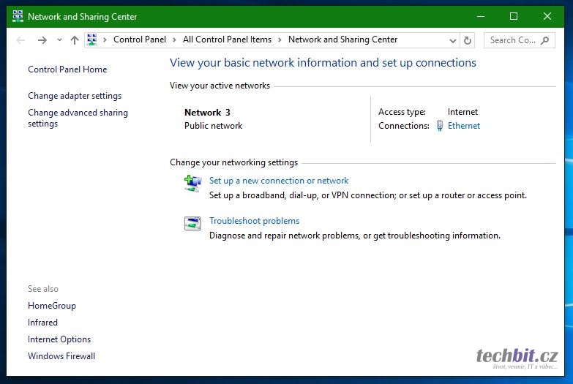Click the Control Panel icon in address bar
The height and width of the screenshot is (384, 573).
point(92,39)
